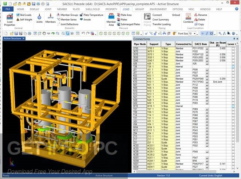The height and width of the screenshot is (179, 241).
Task: Open SACS Item browse button for P529-P549
Action: tap(207, 79)
